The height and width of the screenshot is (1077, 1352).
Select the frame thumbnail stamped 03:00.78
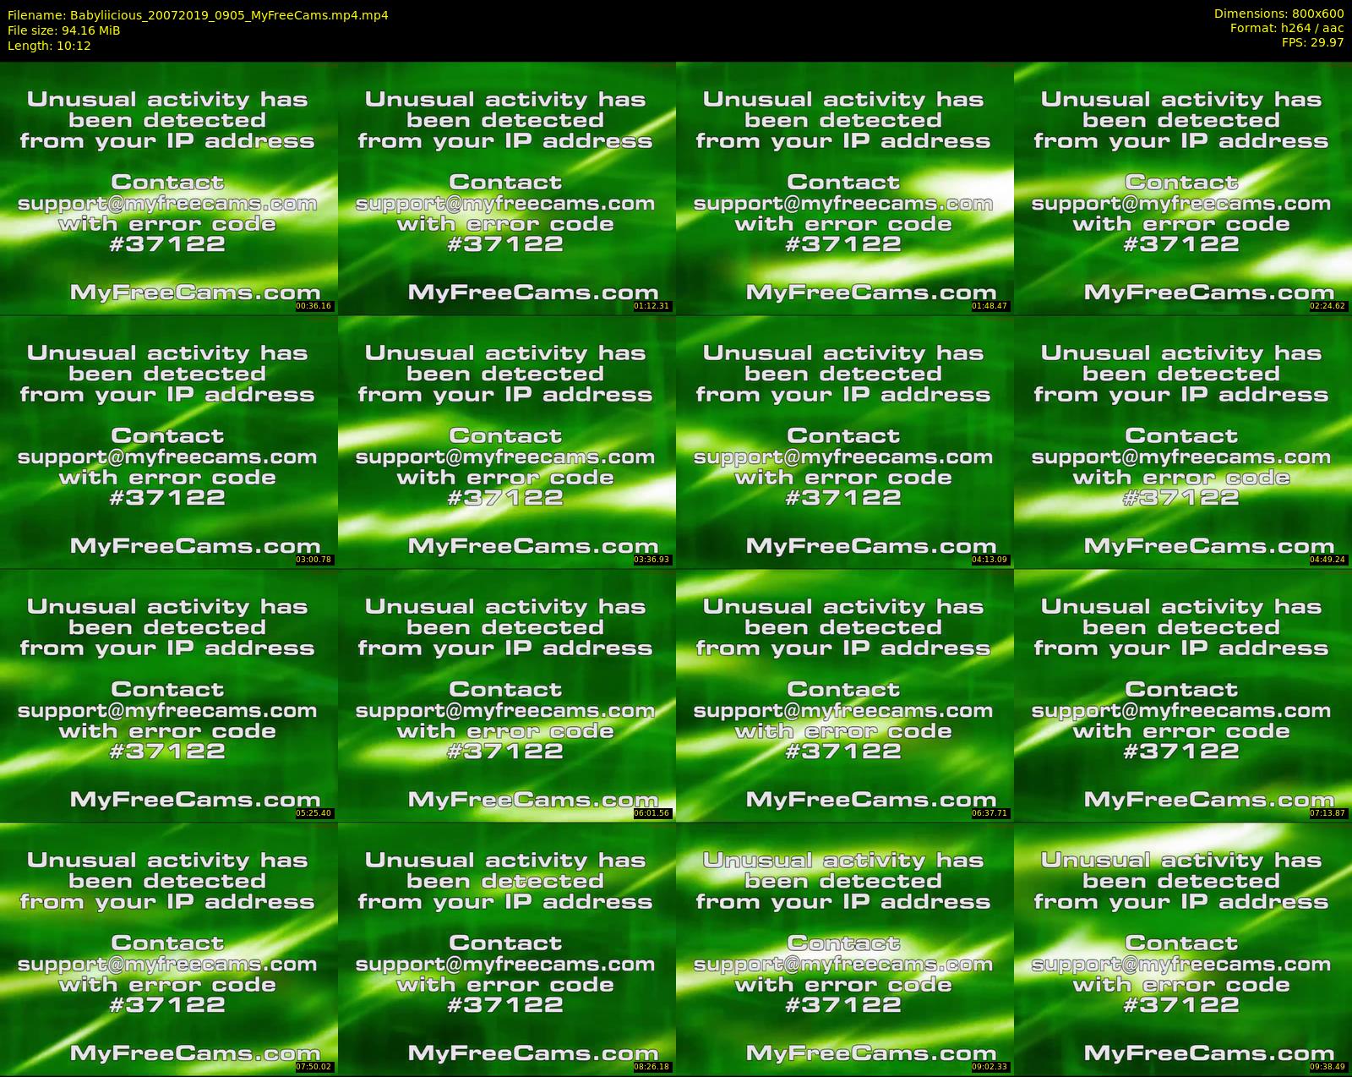[x=167, y=441]
